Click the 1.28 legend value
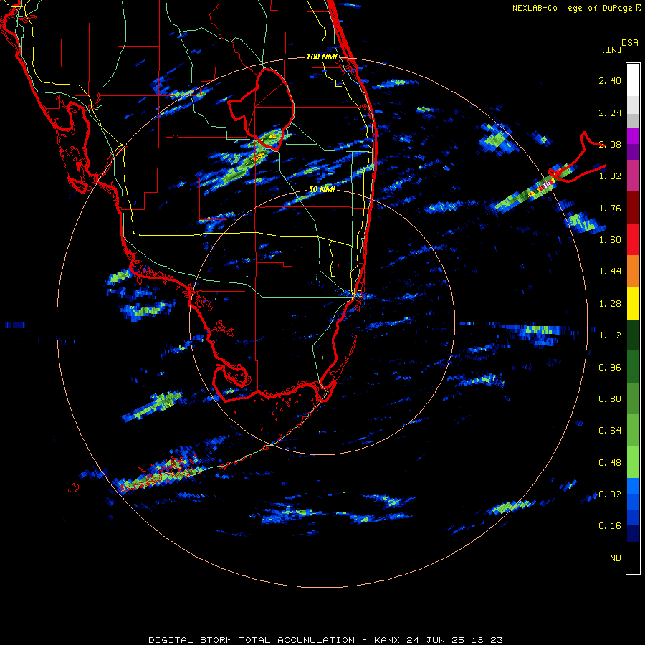645x645 pixels. click(x=610, y=304)
